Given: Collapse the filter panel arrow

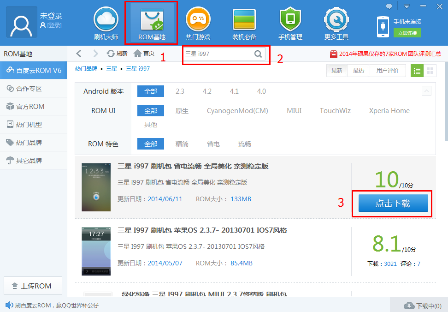Looking at the screenshot, I should (x=426, y=91).
